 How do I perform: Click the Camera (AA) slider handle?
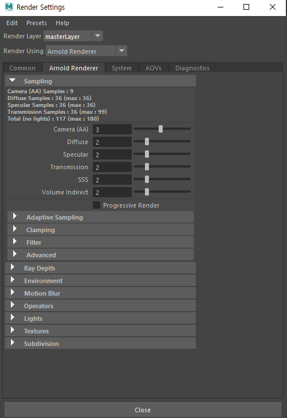point(160,129)
